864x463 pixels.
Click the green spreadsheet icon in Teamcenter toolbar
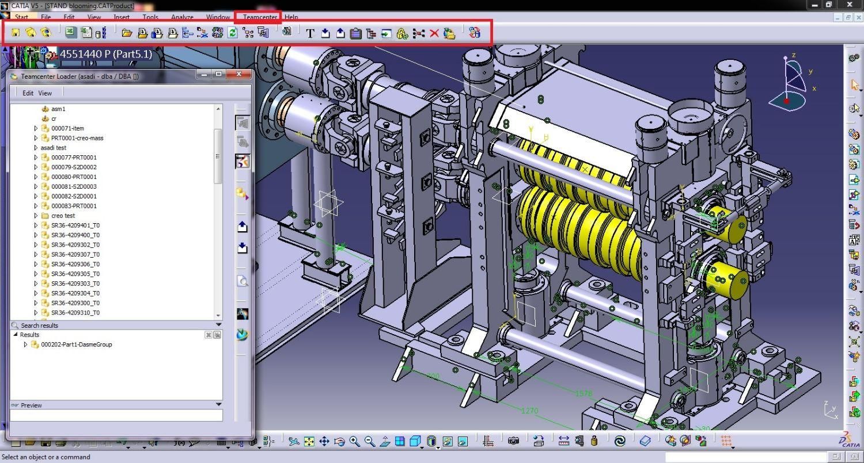click(x=70, y=33)
